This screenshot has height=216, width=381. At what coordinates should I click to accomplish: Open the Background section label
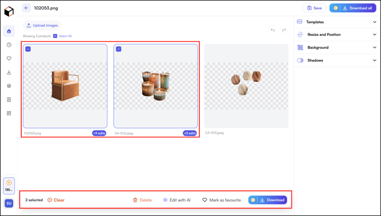point(318,47)
